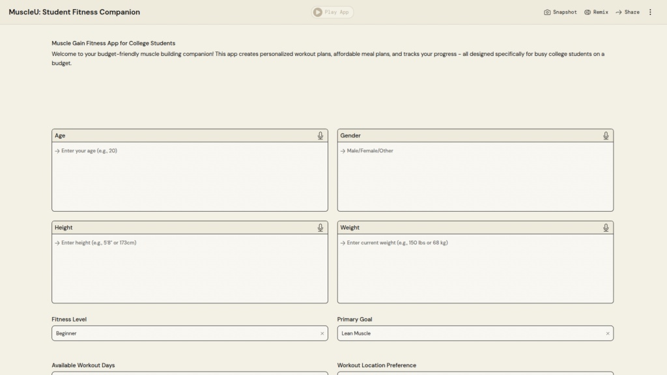Click the microphone icon in Weight field

[x=606, y=227]
